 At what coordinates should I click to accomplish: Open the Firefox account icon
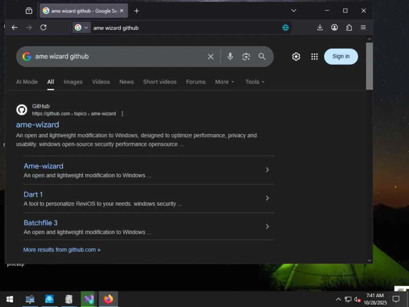pos(334,28)
